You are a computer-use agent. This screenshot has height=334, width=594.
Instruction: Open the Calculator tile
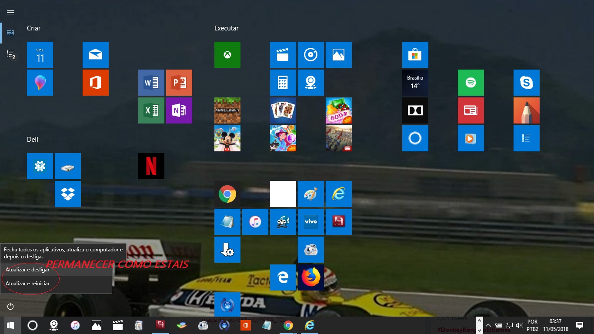283,83
